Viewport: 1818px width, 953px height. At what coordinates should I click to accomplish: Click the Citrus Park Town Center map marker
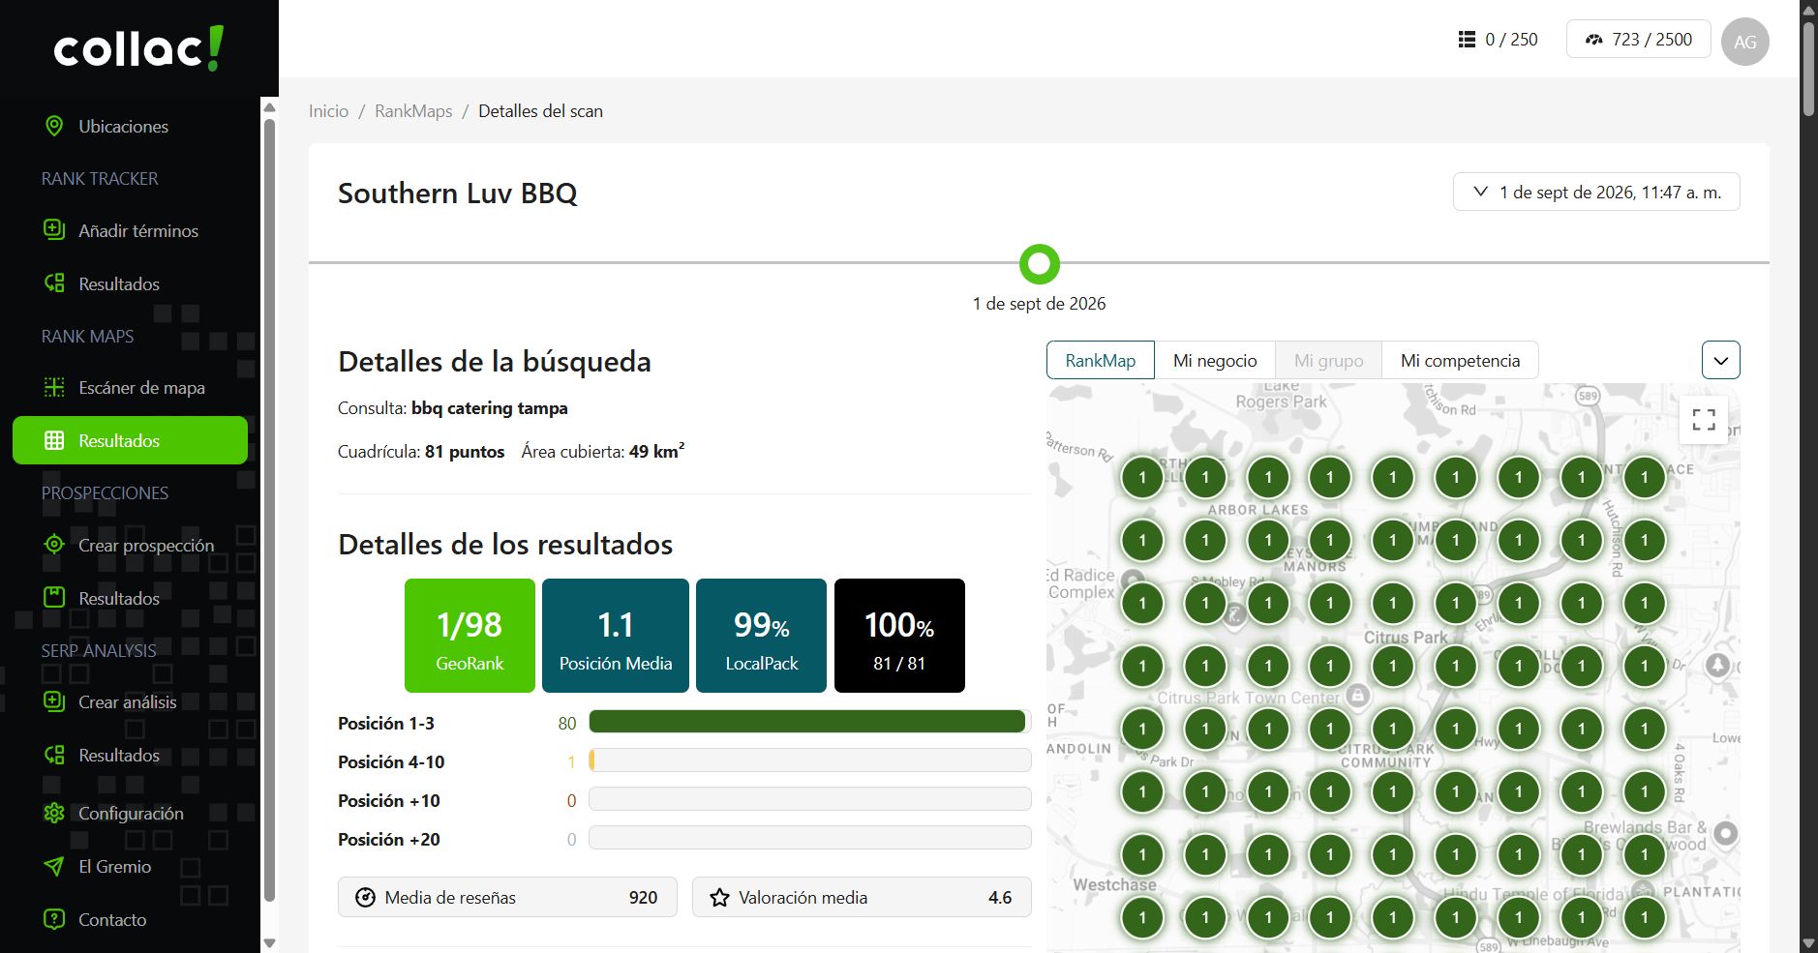click(1358, 695)
